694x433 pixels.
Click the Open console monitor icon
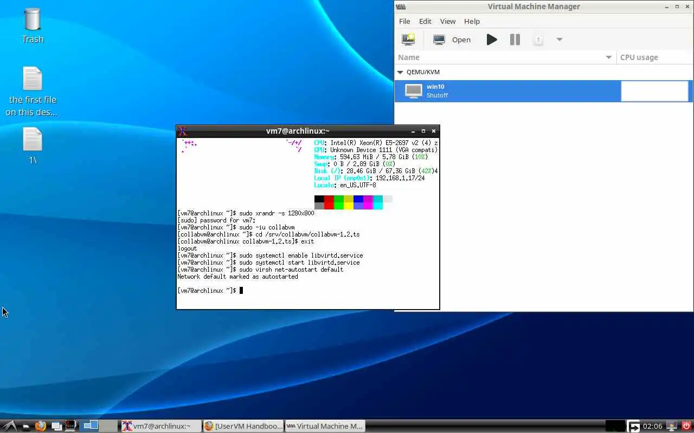click(439, 40)
